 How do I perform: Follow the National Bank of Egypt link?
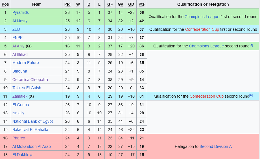32,122
